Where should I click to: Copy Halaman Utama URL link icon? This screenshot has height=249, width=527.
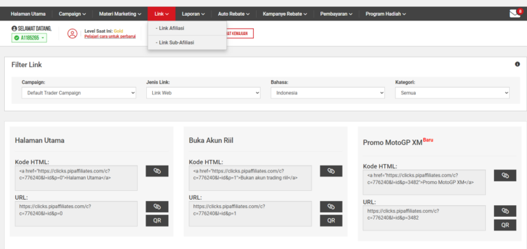157,207
